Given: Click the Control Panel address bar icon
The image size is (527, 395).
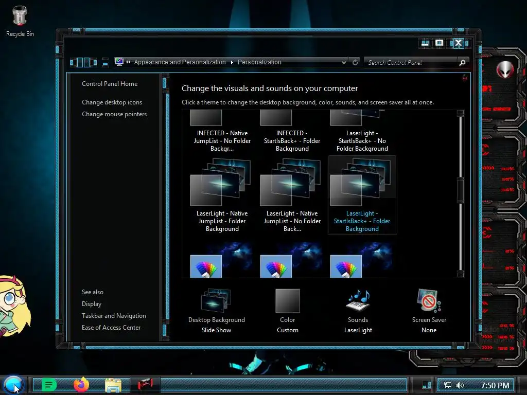Looking at the screenshot, I should click(119, 62).
